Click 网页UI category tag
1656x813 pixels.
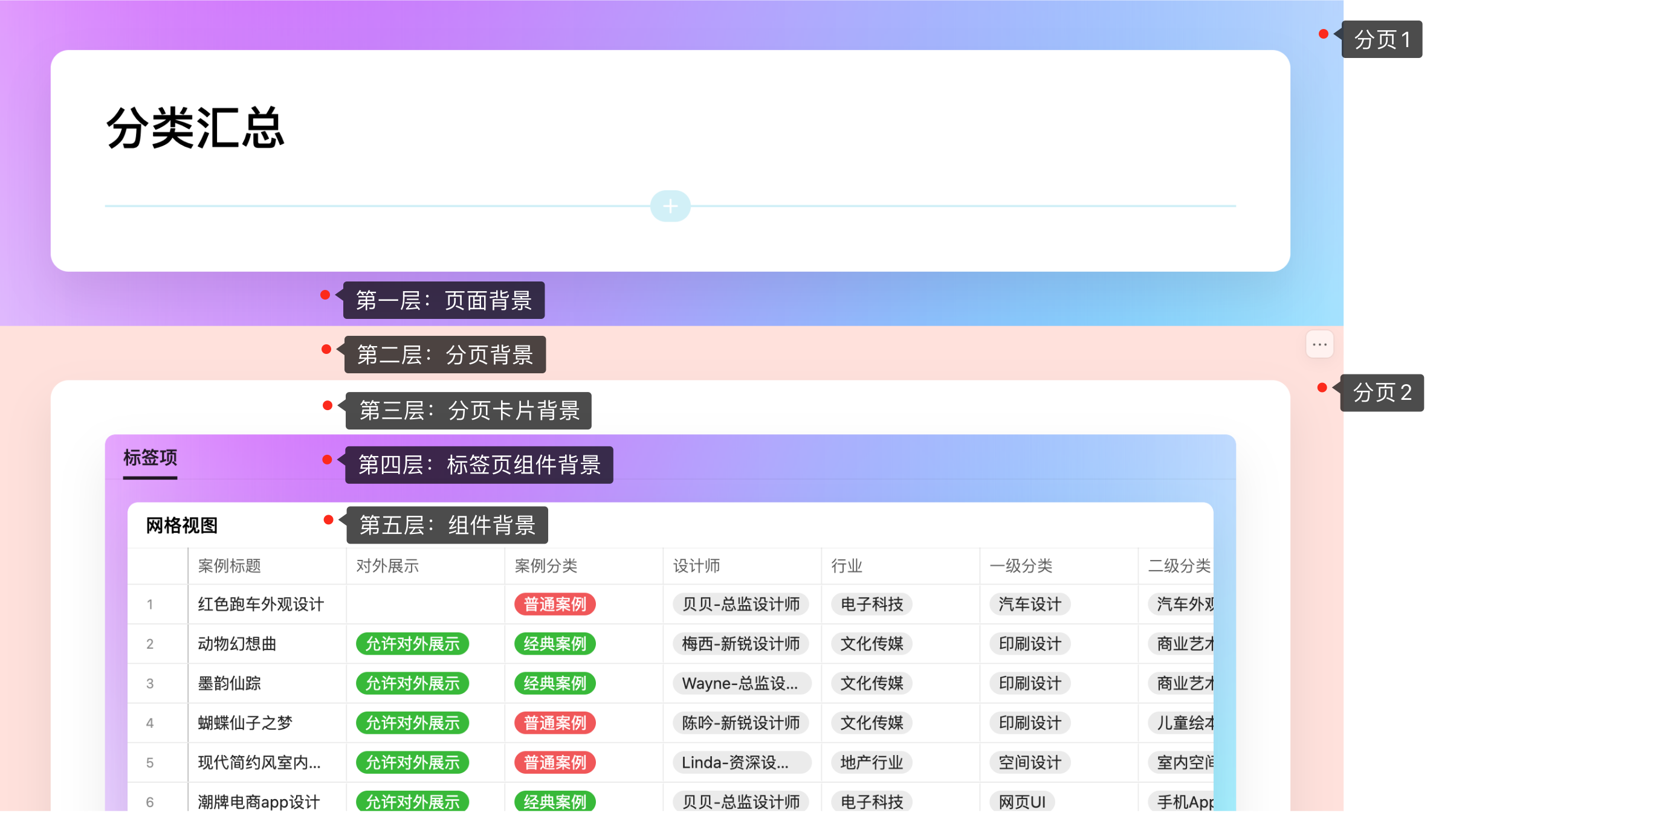[x=1022, y=802]
